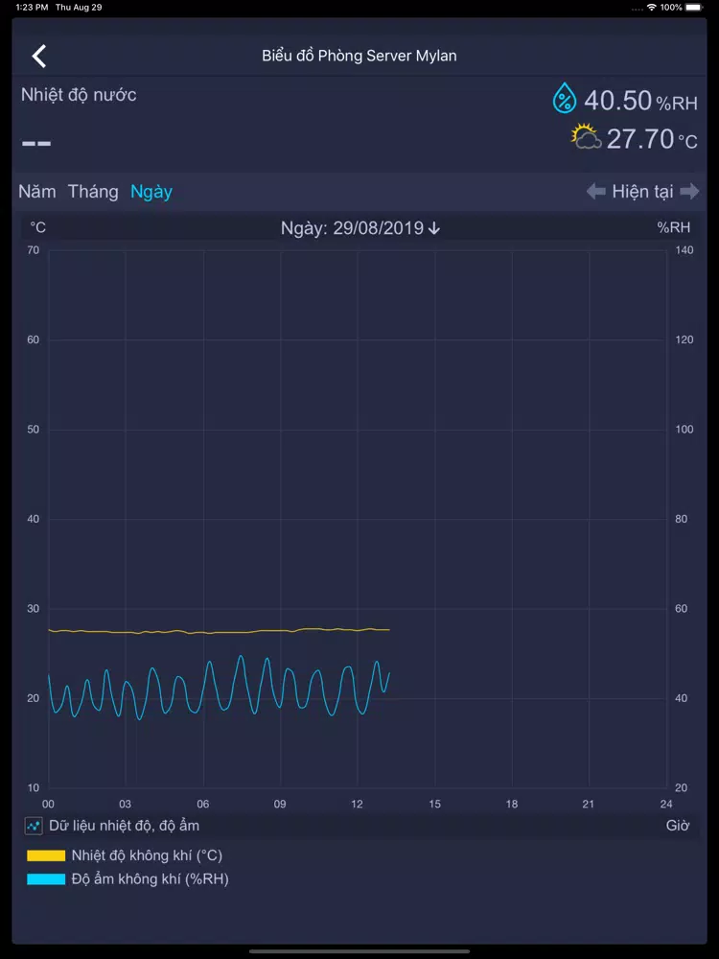
Task: Switch to the Năm tab
Action: 37,192
